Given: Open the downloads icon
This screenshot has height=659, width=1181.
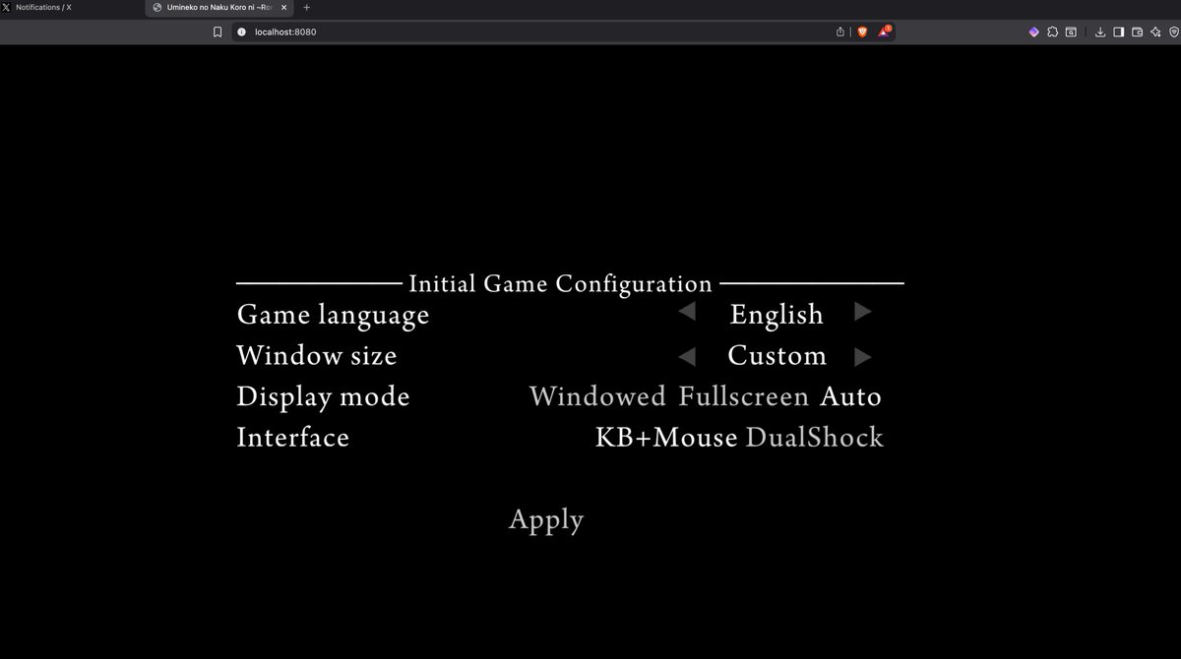Looking at the screenshot, I should 1100,31.
